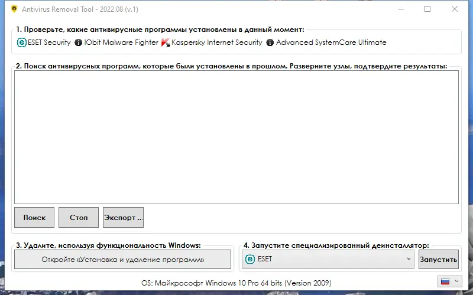The height and width of the screenshot is (295, 473).
Task: Click the Экспорт button
Action: pos(123,217)
